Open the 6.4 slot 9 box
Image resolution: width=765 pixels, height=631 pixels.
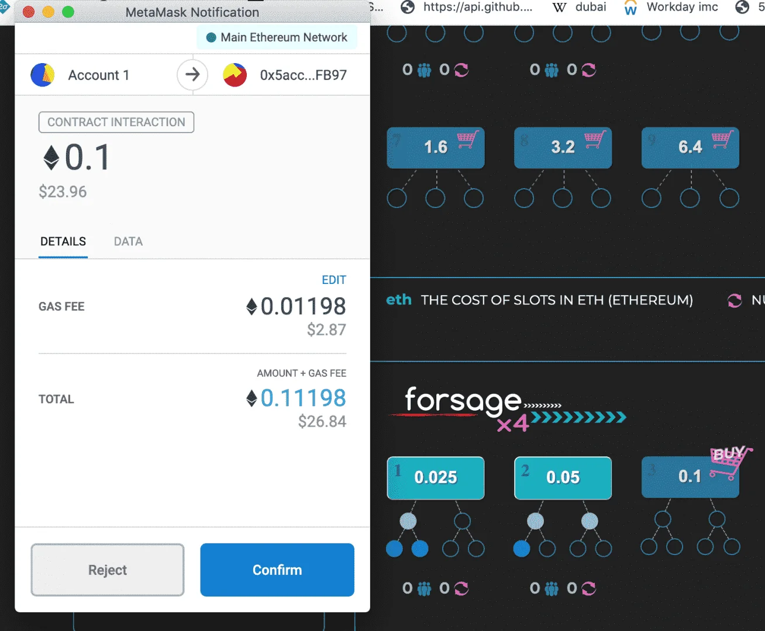click(690, 147)
